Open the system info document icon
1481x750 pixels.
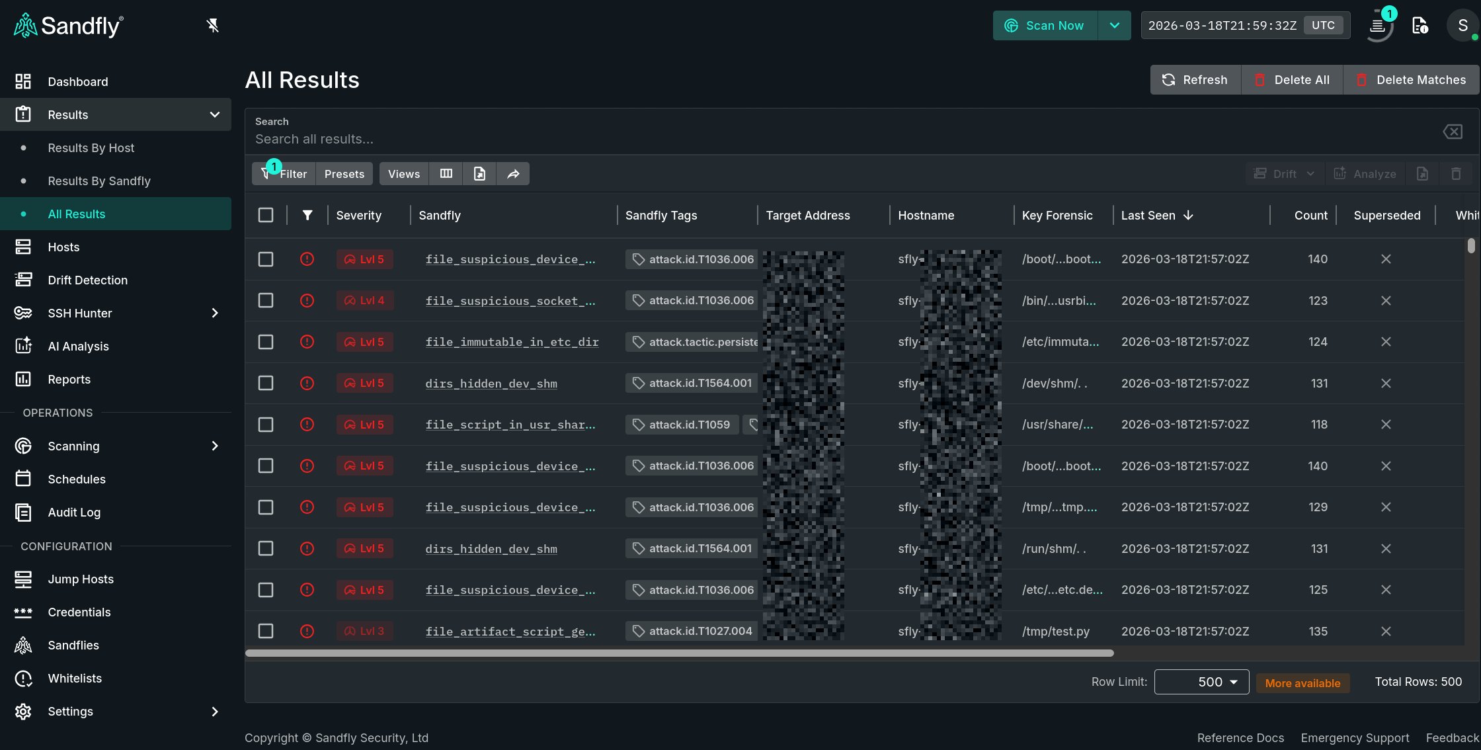tap(1420, 26)
